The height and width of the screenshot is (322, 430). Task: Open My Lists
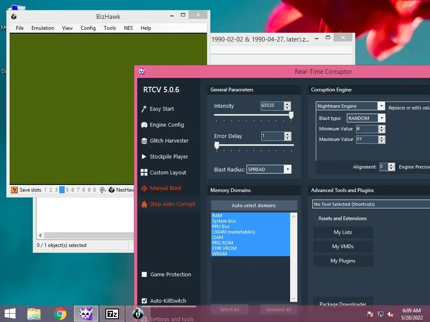click(343, 232)
